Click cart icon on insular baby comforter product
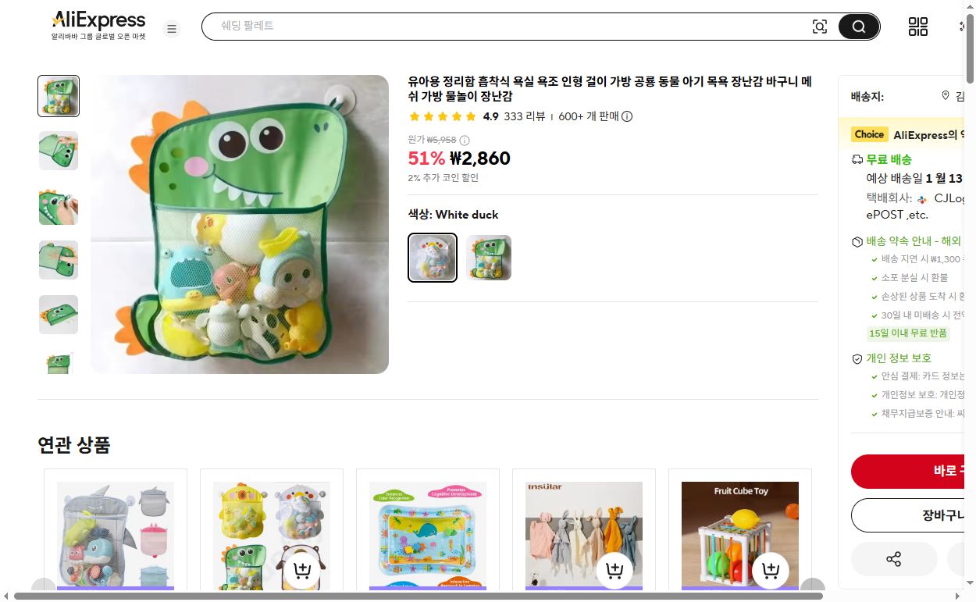The height and width of the screenshot is (602, 976). point(614,570)
